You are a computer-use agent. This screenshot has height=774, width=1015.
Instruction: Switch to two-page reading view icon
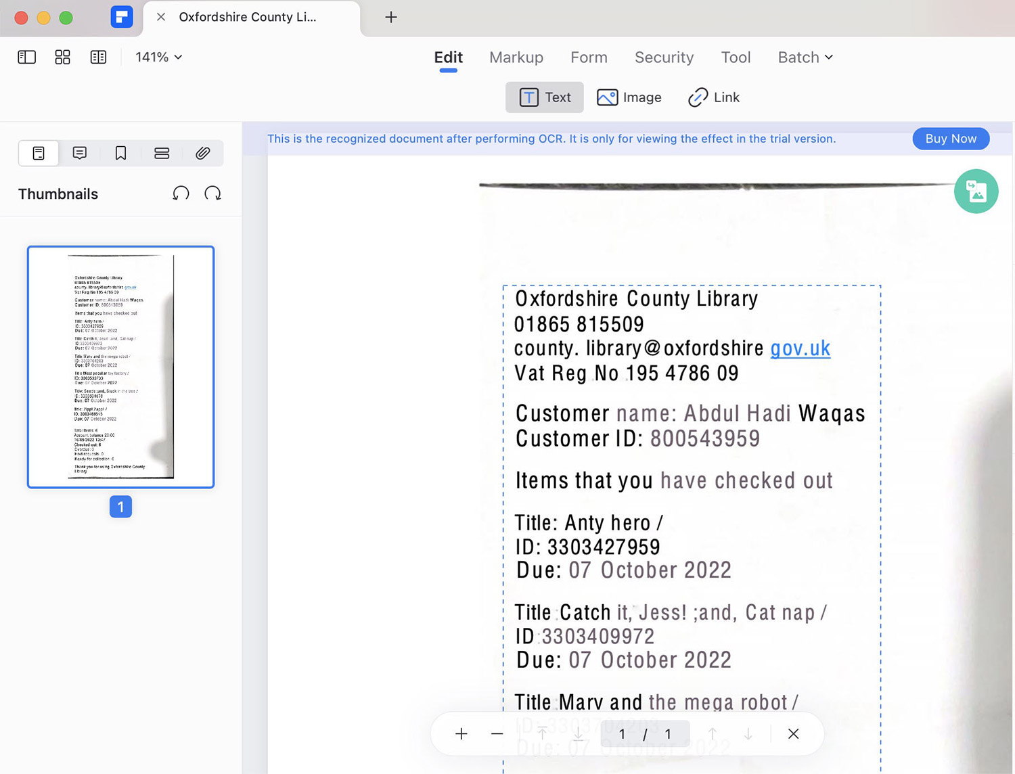pyautogui.click(x=98, y=57)
